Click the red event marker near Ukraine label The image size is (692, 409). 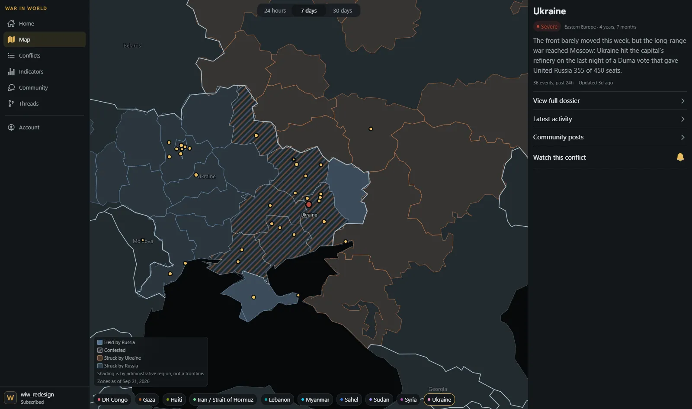309,205
